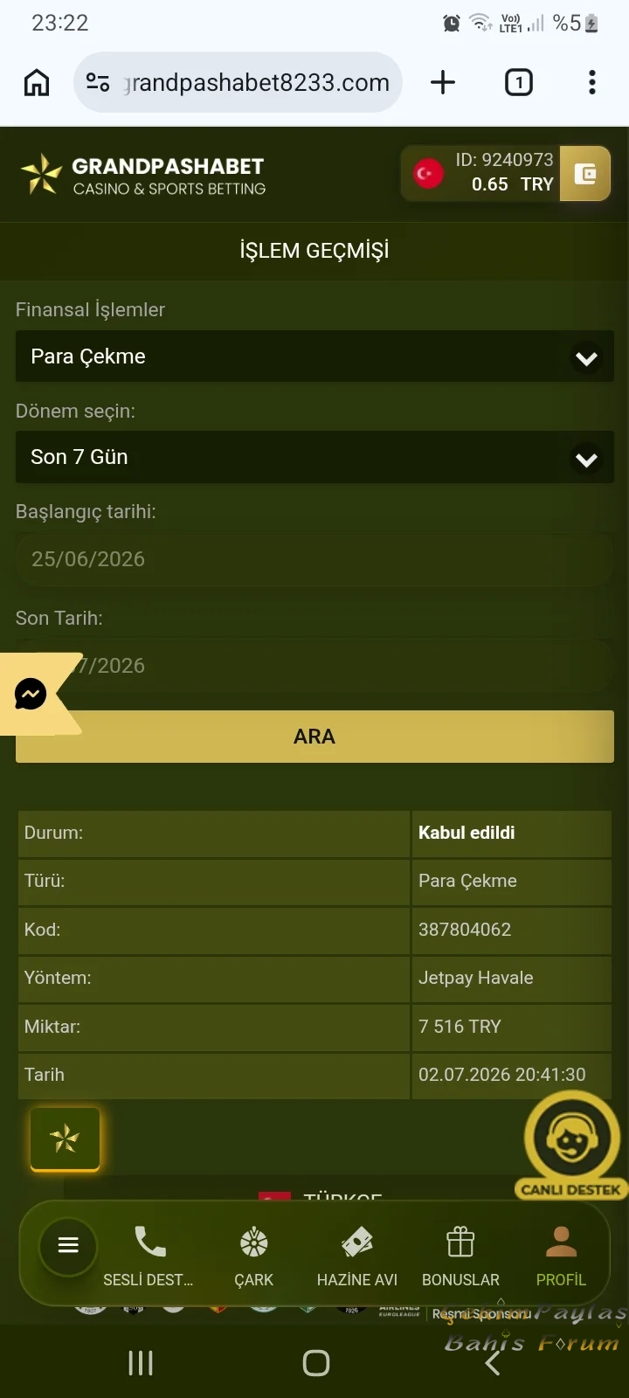Expand the Para Çekme transaction type dropdown

click(x=314, y=356)
